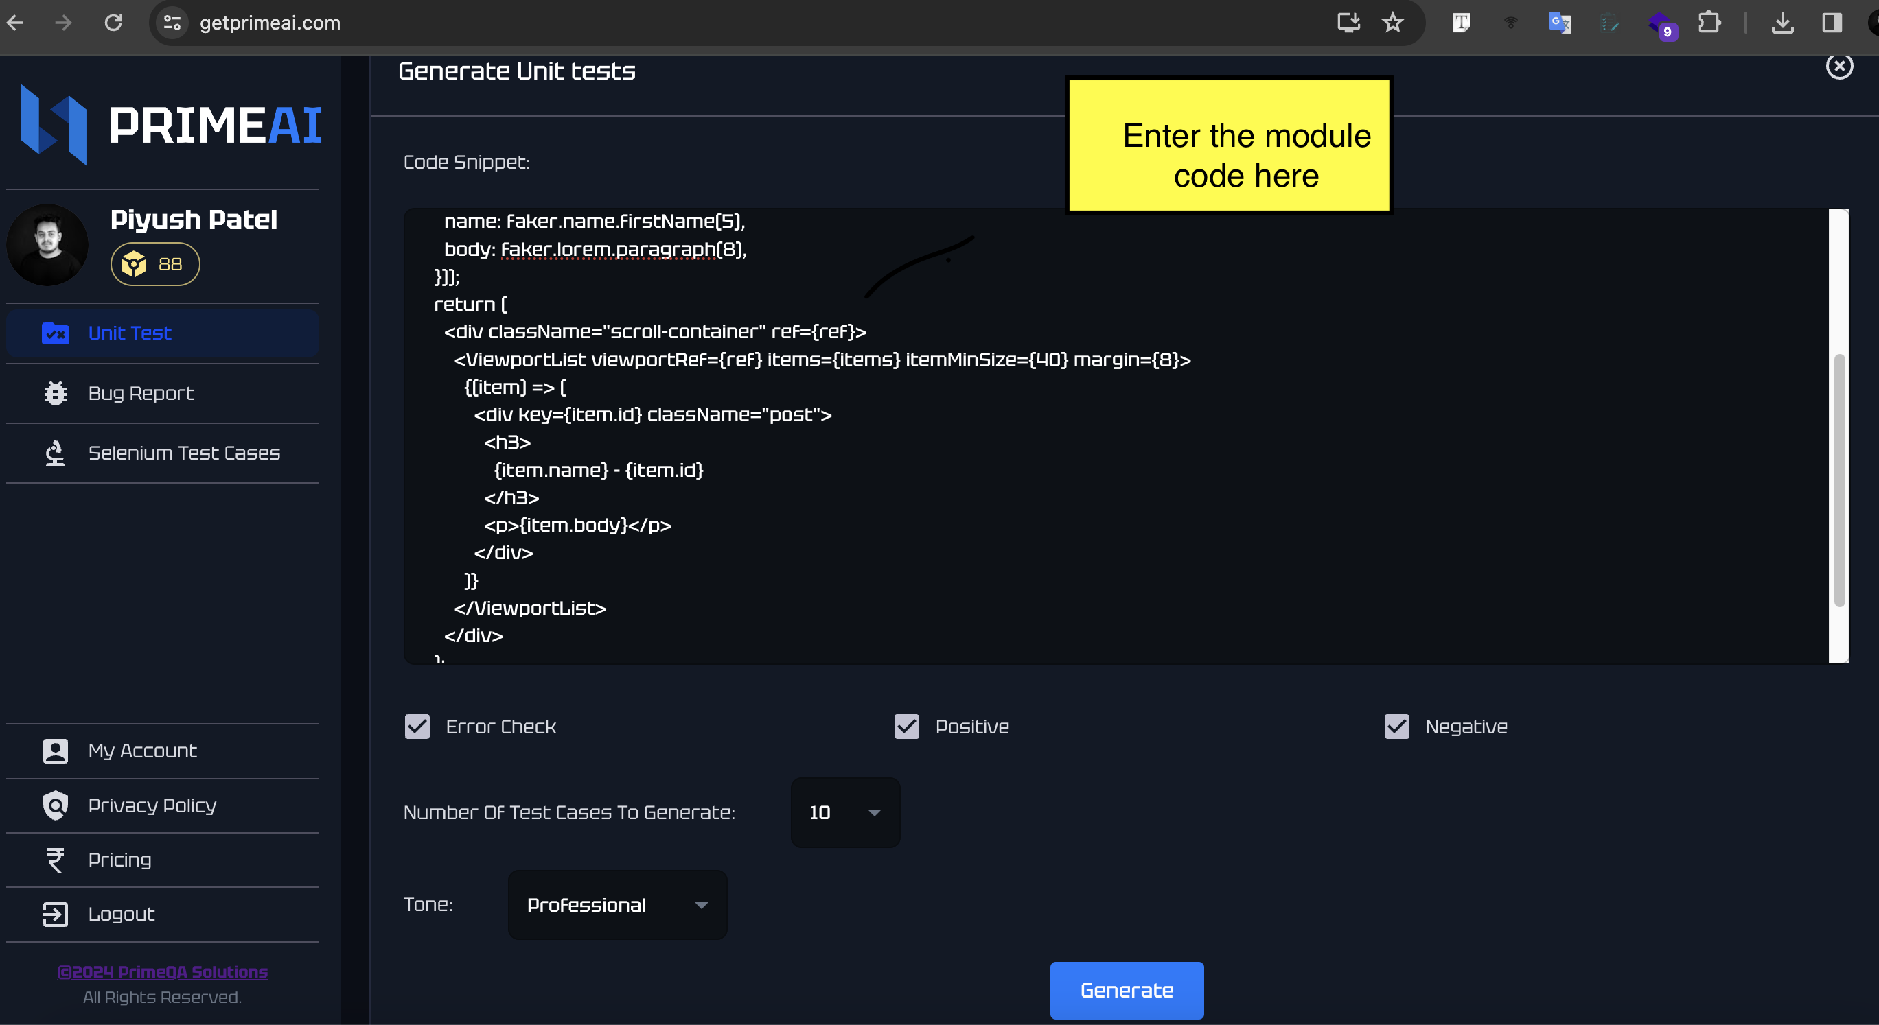Disable the Negative checkbox
This screenshot has height=1025, width=1879.
tap(1396, 726)
